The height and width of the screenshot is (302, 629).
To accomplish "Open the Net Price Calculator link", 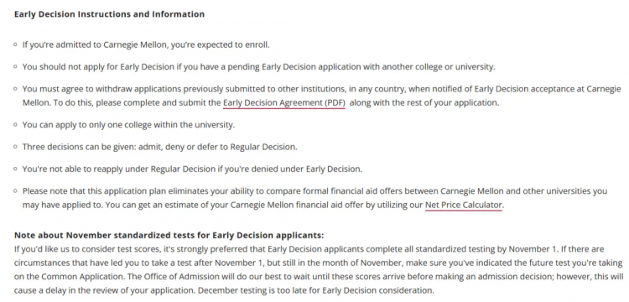I will (463, 206).
